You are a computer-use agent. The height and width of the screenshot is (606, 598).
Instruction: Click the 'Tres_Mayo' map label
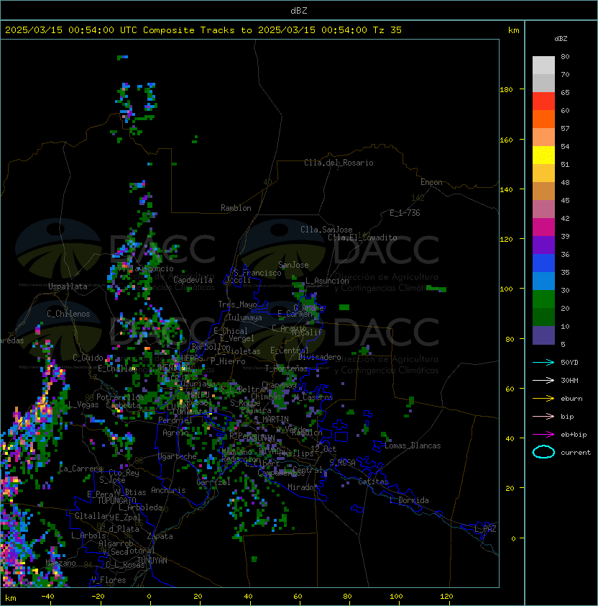tap(237, 304)
